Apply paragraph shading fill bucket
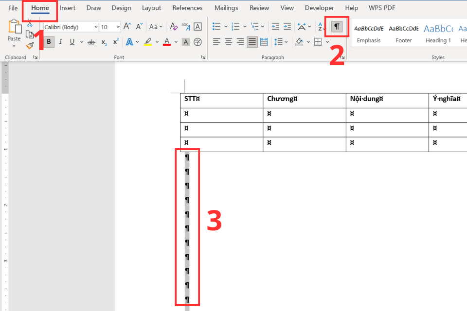The image size is (467, 311). click(x=299, y=42)
